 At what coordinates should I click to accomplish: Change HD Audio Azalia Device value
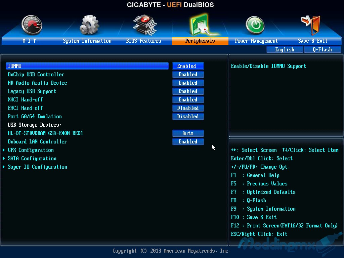tap(188, 83)
